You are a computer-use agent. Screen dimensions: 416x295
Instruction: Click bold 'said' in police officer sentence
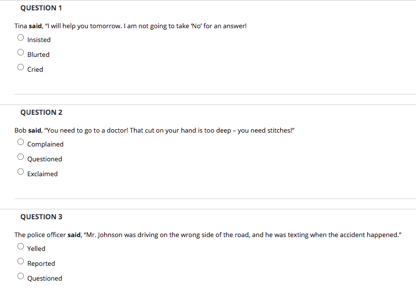click(x=74, y=235)
